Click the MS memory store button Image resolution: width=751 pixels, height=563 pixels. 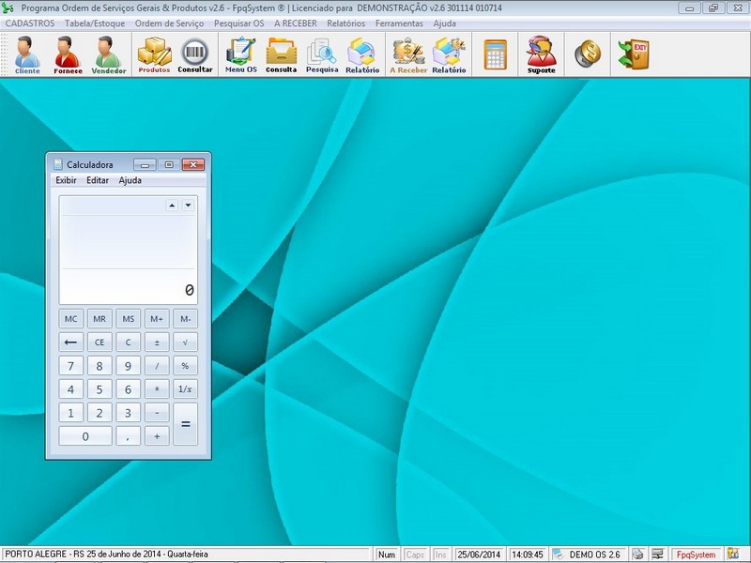pyautogui.click(x=129, y=319)
